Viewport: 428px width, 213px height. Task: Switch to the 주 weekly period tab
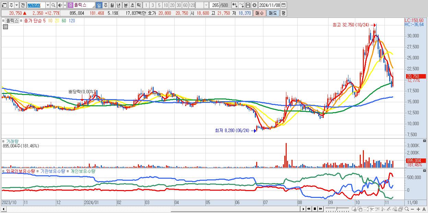point(105,5)
